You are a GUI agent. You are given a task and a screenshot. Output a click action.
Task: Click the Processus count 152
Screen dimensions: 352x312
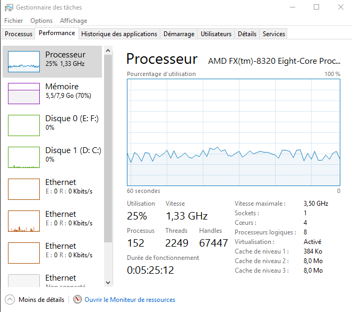(x=135, y=243)
